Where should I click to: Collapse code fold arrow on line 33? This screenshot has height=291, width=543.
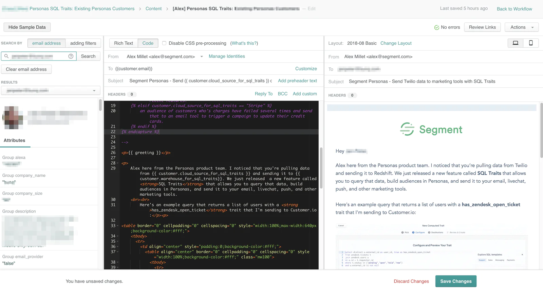pos(118,226)
